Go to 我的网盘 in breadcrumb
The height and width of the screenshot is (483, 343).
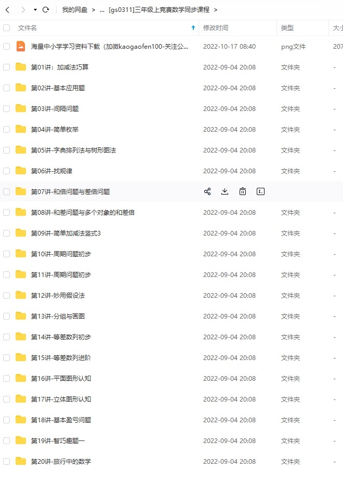75,10
